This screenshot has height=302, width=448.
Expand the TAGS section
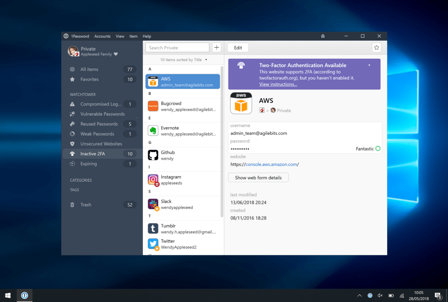click(x=74, y=190)
